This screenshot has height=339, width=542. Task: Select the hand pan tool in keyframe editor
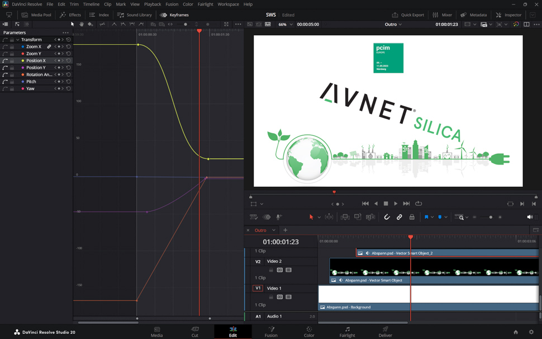82,24
